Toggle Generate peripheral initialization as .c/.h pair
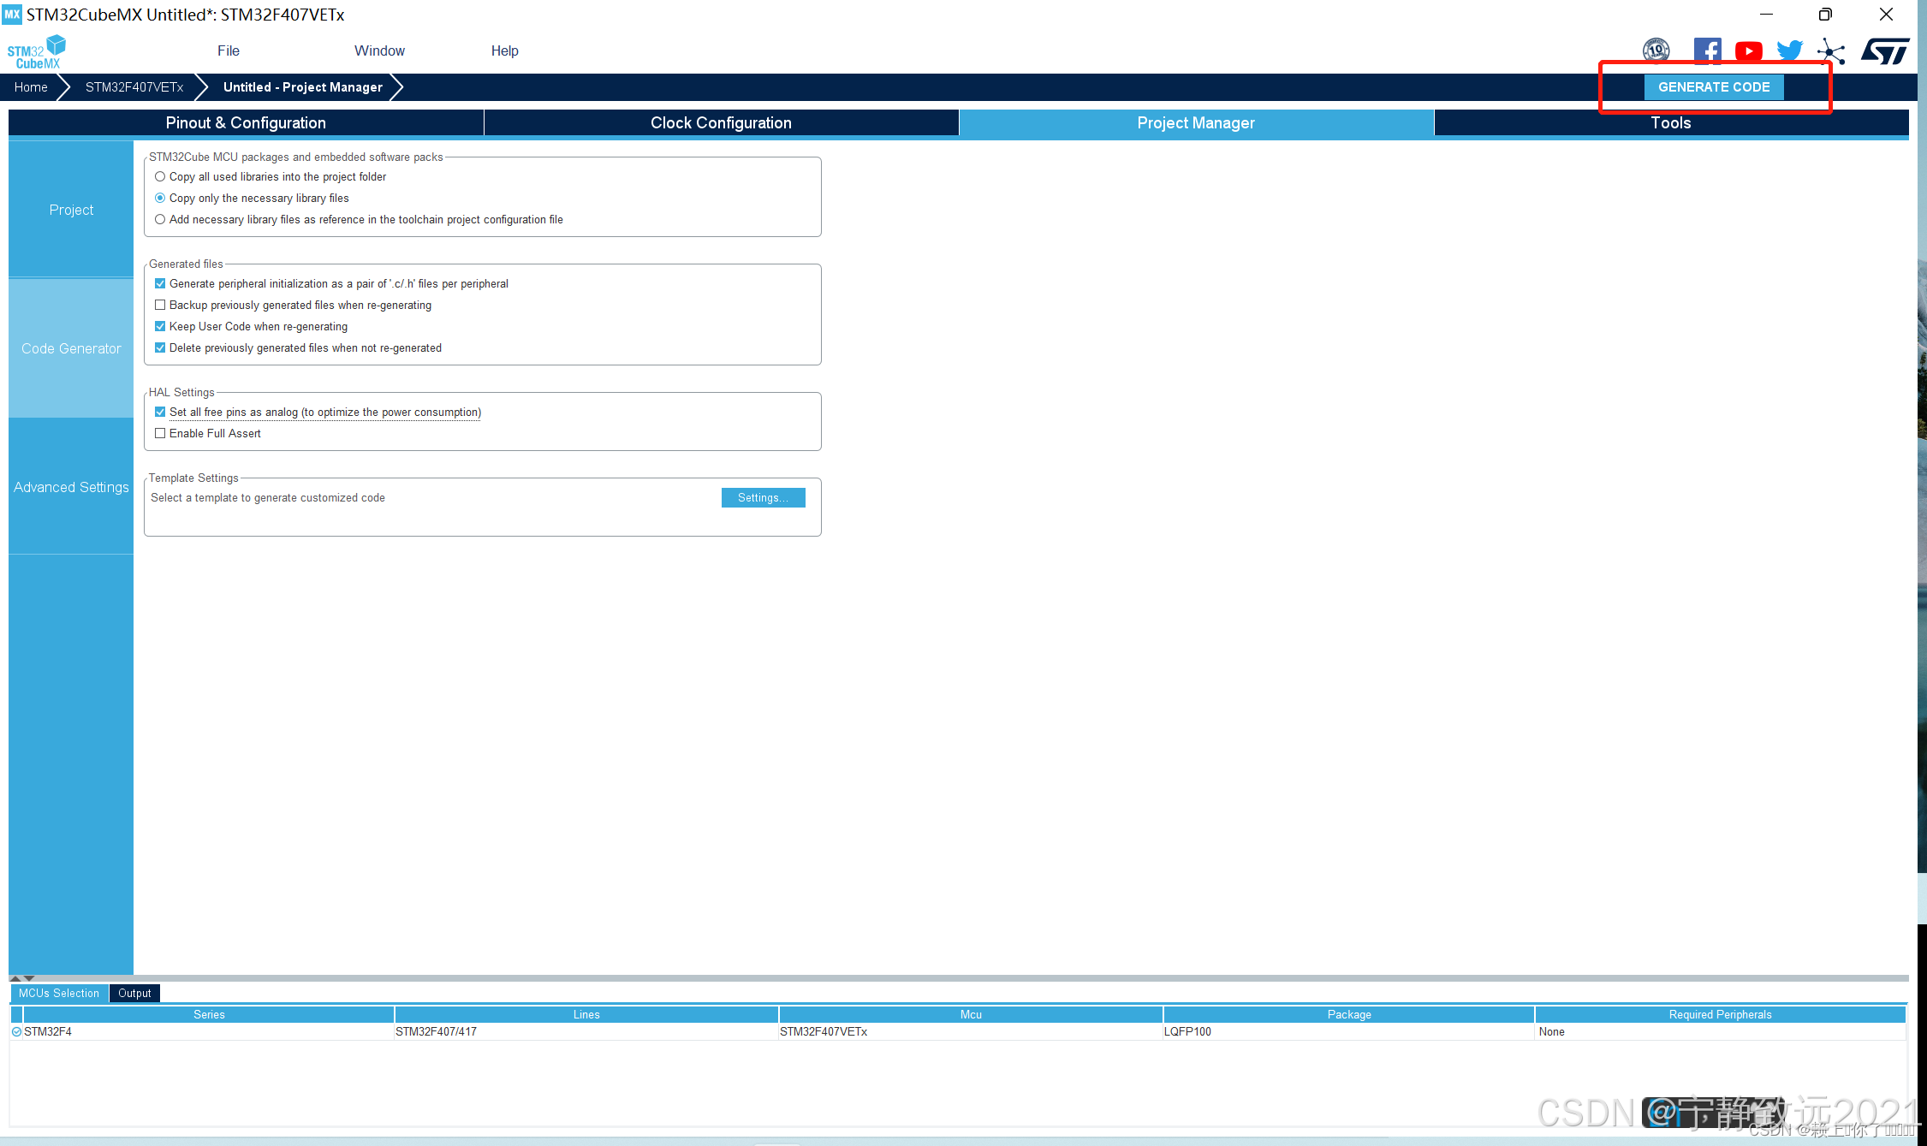1927x1146 pixels. (160, 284)
